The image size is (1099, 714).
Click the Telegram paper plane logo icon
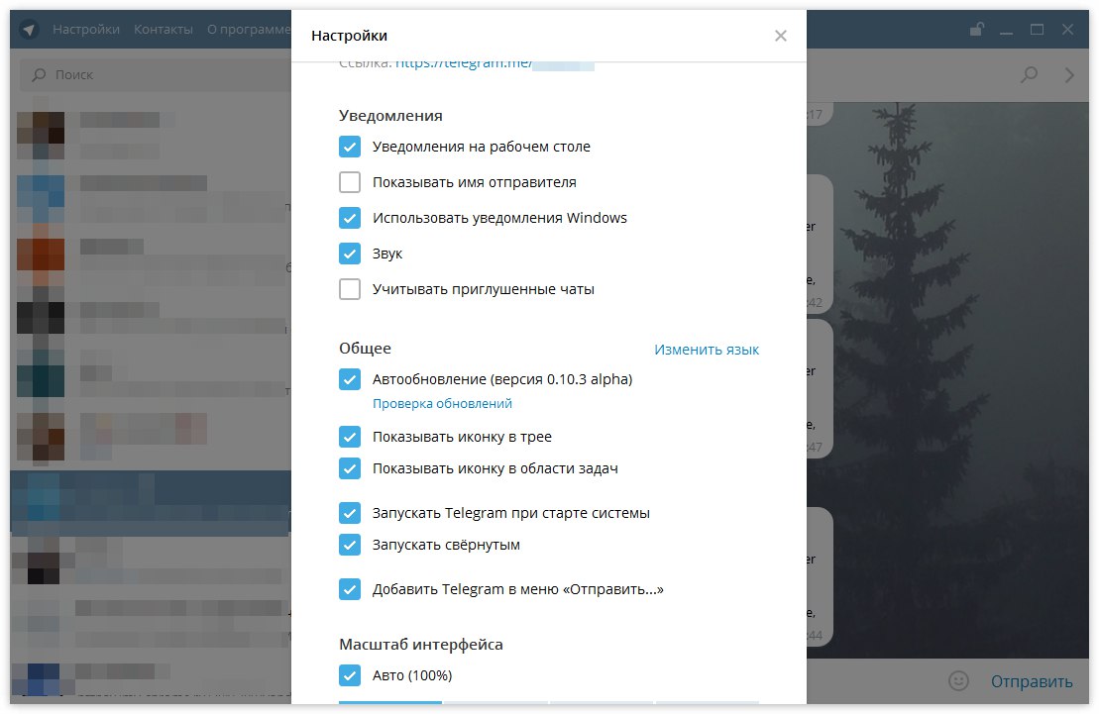(29, 30)
